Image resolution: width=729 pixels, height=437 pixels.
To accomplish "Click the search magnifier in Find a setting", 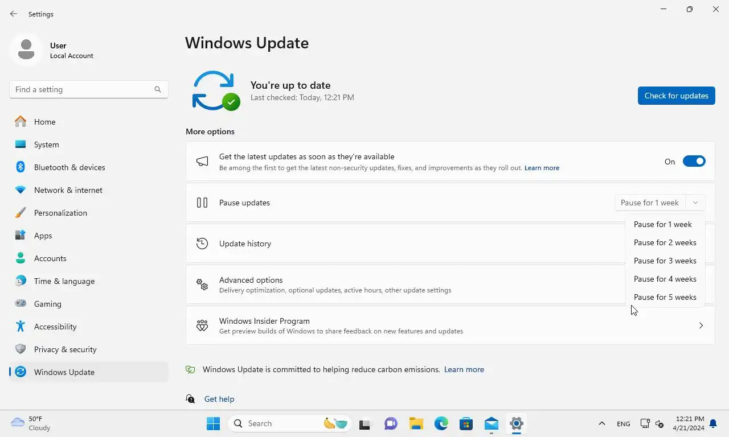I will pyautogui.click(x=158, y=89).
